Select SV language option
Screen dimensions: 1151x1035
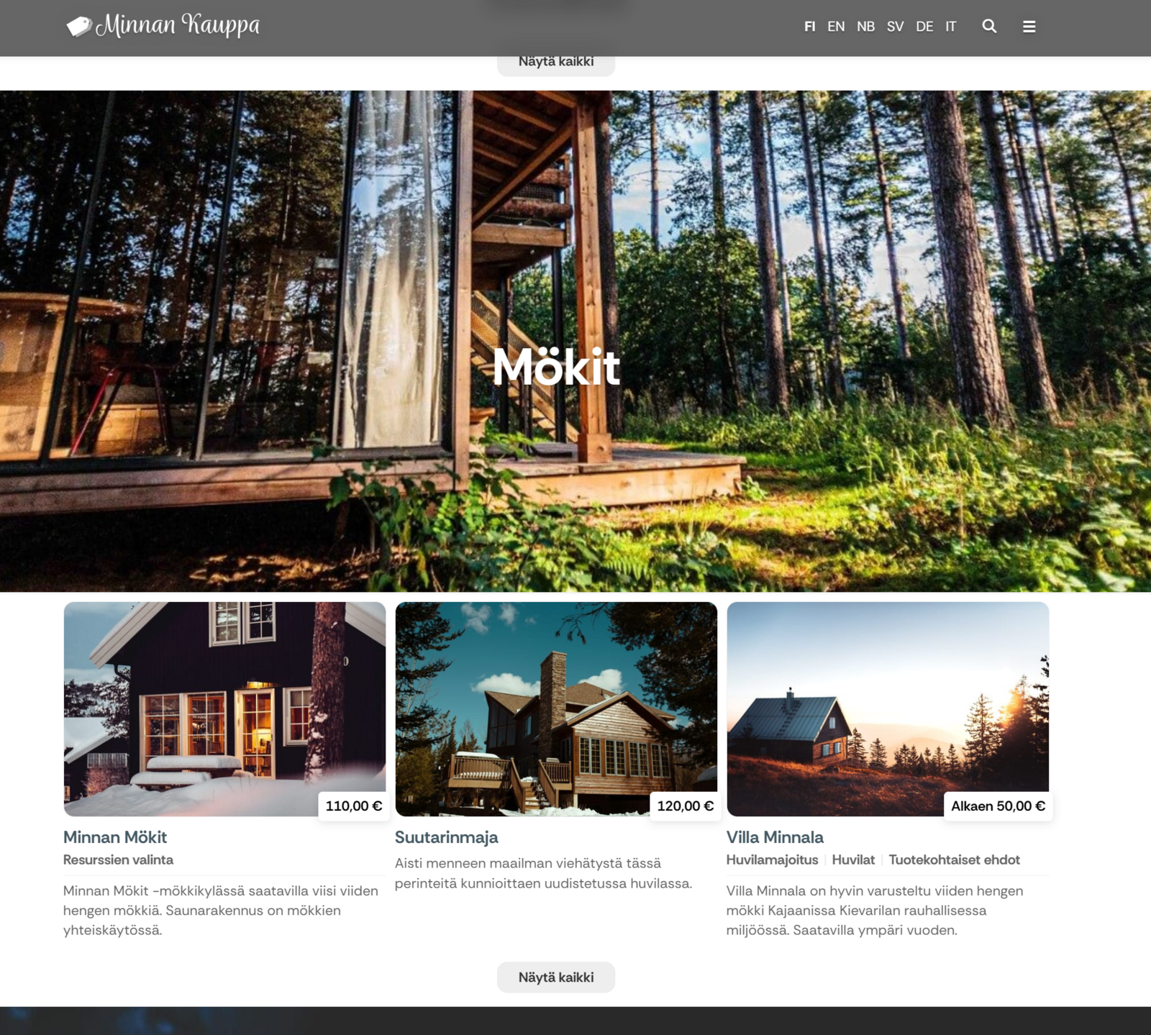coord(895,27)
